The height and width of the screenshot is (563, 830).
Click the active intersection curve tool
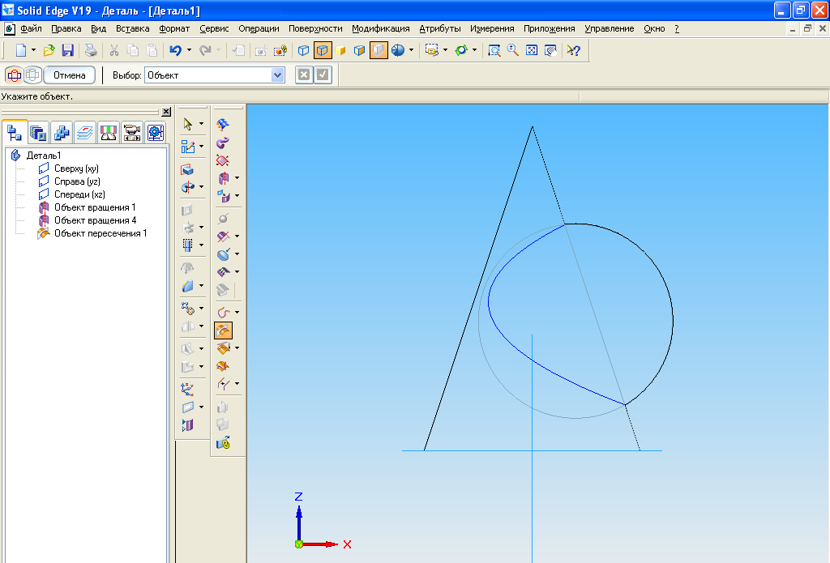[x=223, y=331]
